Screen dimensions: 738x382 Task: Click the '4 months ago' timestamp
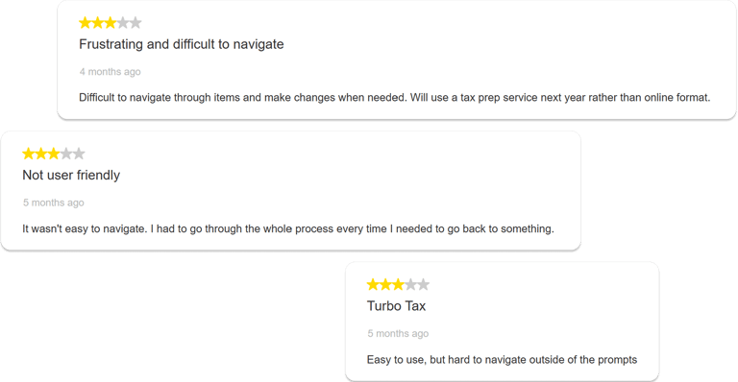(111, 72)
